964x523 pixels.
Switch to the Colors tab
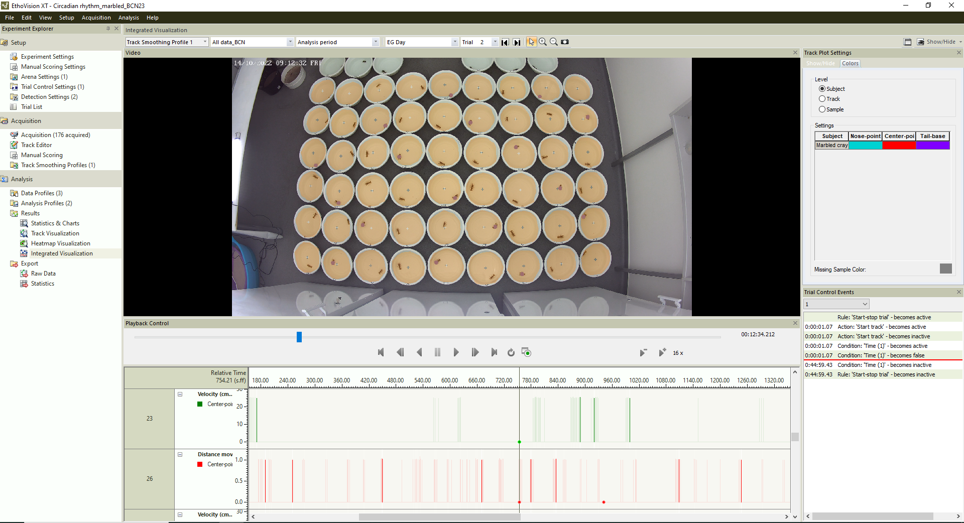[x=850, y=63]
